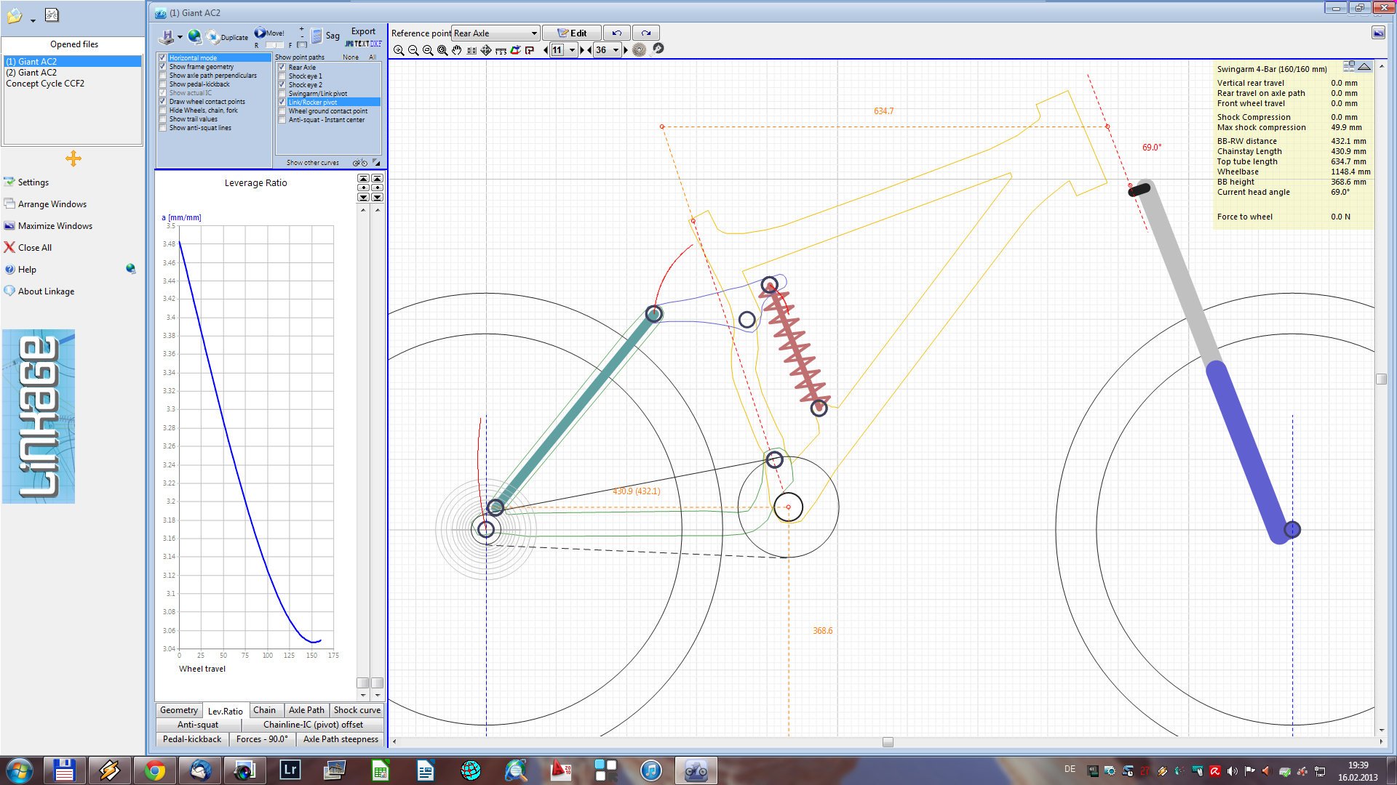Viewport: 1397px width, 785px height.
Task: Open the Windows Start menu
Action: point(19,770)
